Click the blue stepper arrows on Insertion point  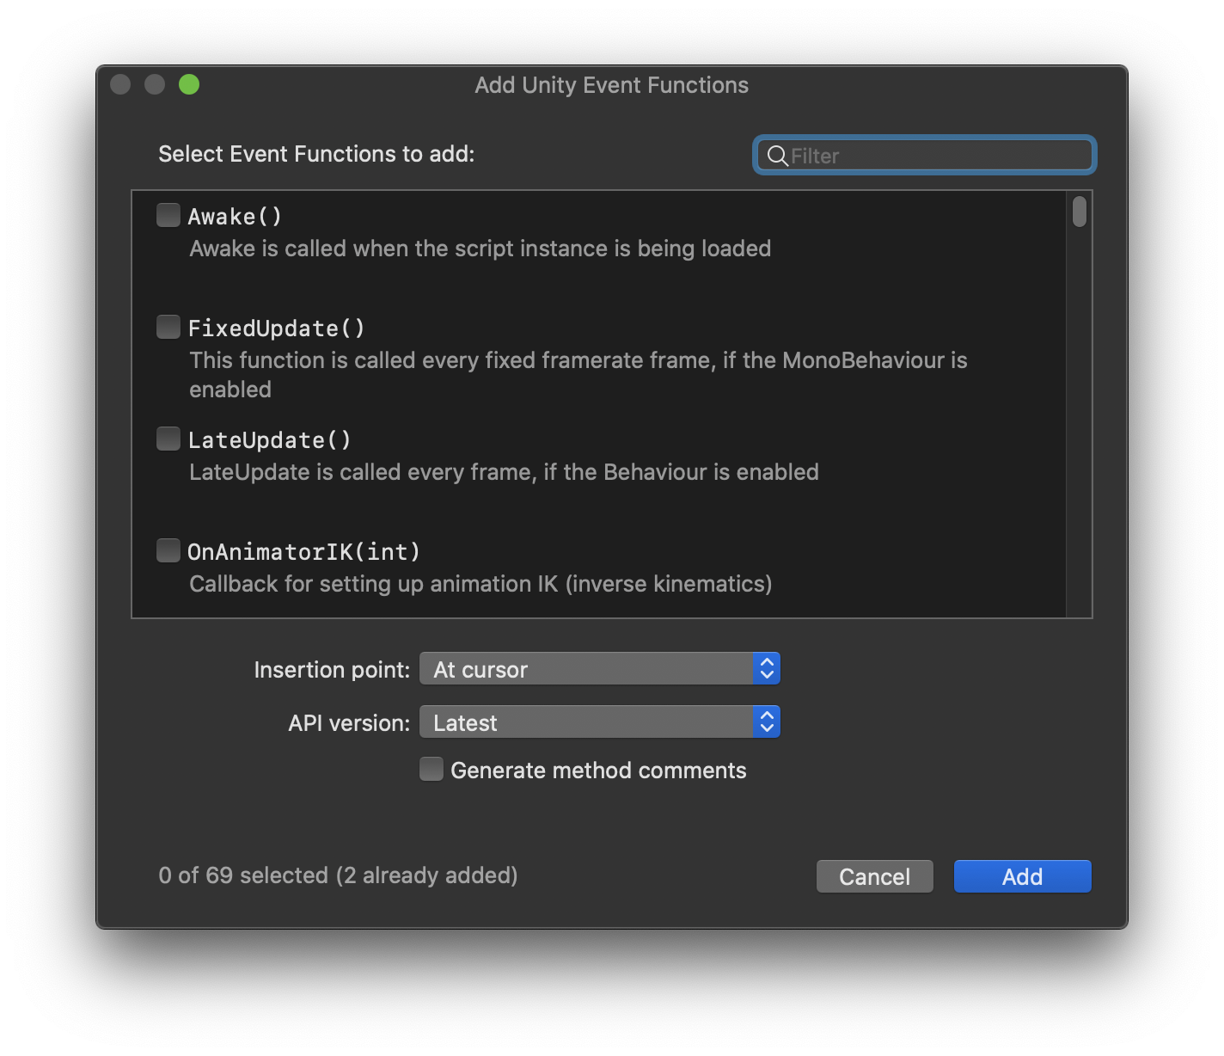click(x=765, y=668)
